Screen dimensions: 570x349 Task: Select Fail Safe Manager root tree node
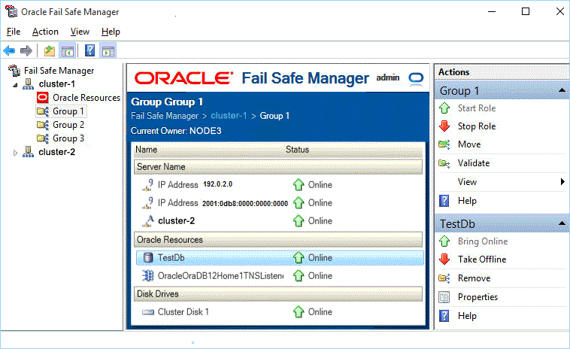[x=59, y=71]
